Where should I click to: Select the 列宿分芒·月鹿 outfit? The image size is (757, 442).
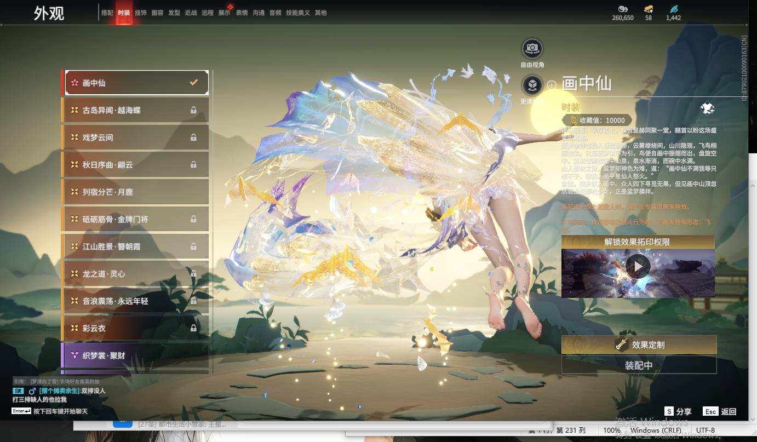[135, 192]
